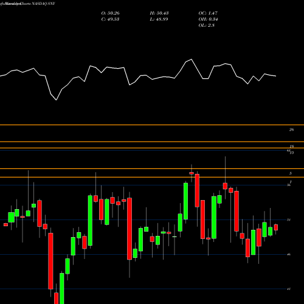Screen dimensions: 304x304
Task: Select the OH: 0.34 reading
Action: point(208,19)
